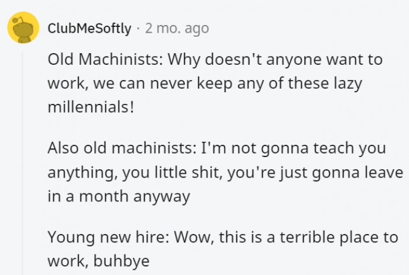Click the dot separator after the username

point(138,29)
